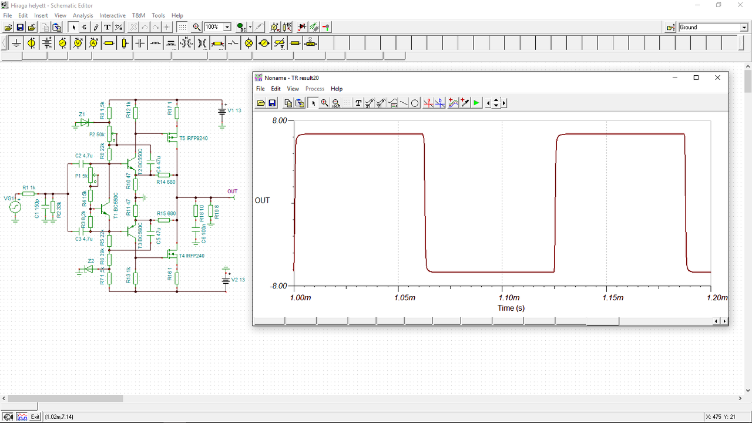The height and width of the screenshot is (423, 752).
Task: Activate the pointer selection mode in graph toolbar
Action: click(313, 103)
